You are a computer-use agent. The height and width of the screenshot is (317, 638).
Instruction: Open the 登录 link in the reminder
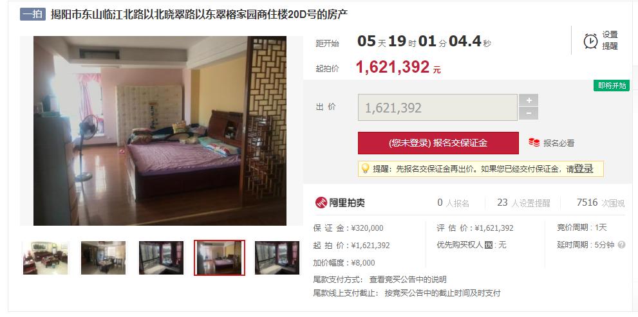click(x=583, y=169)
